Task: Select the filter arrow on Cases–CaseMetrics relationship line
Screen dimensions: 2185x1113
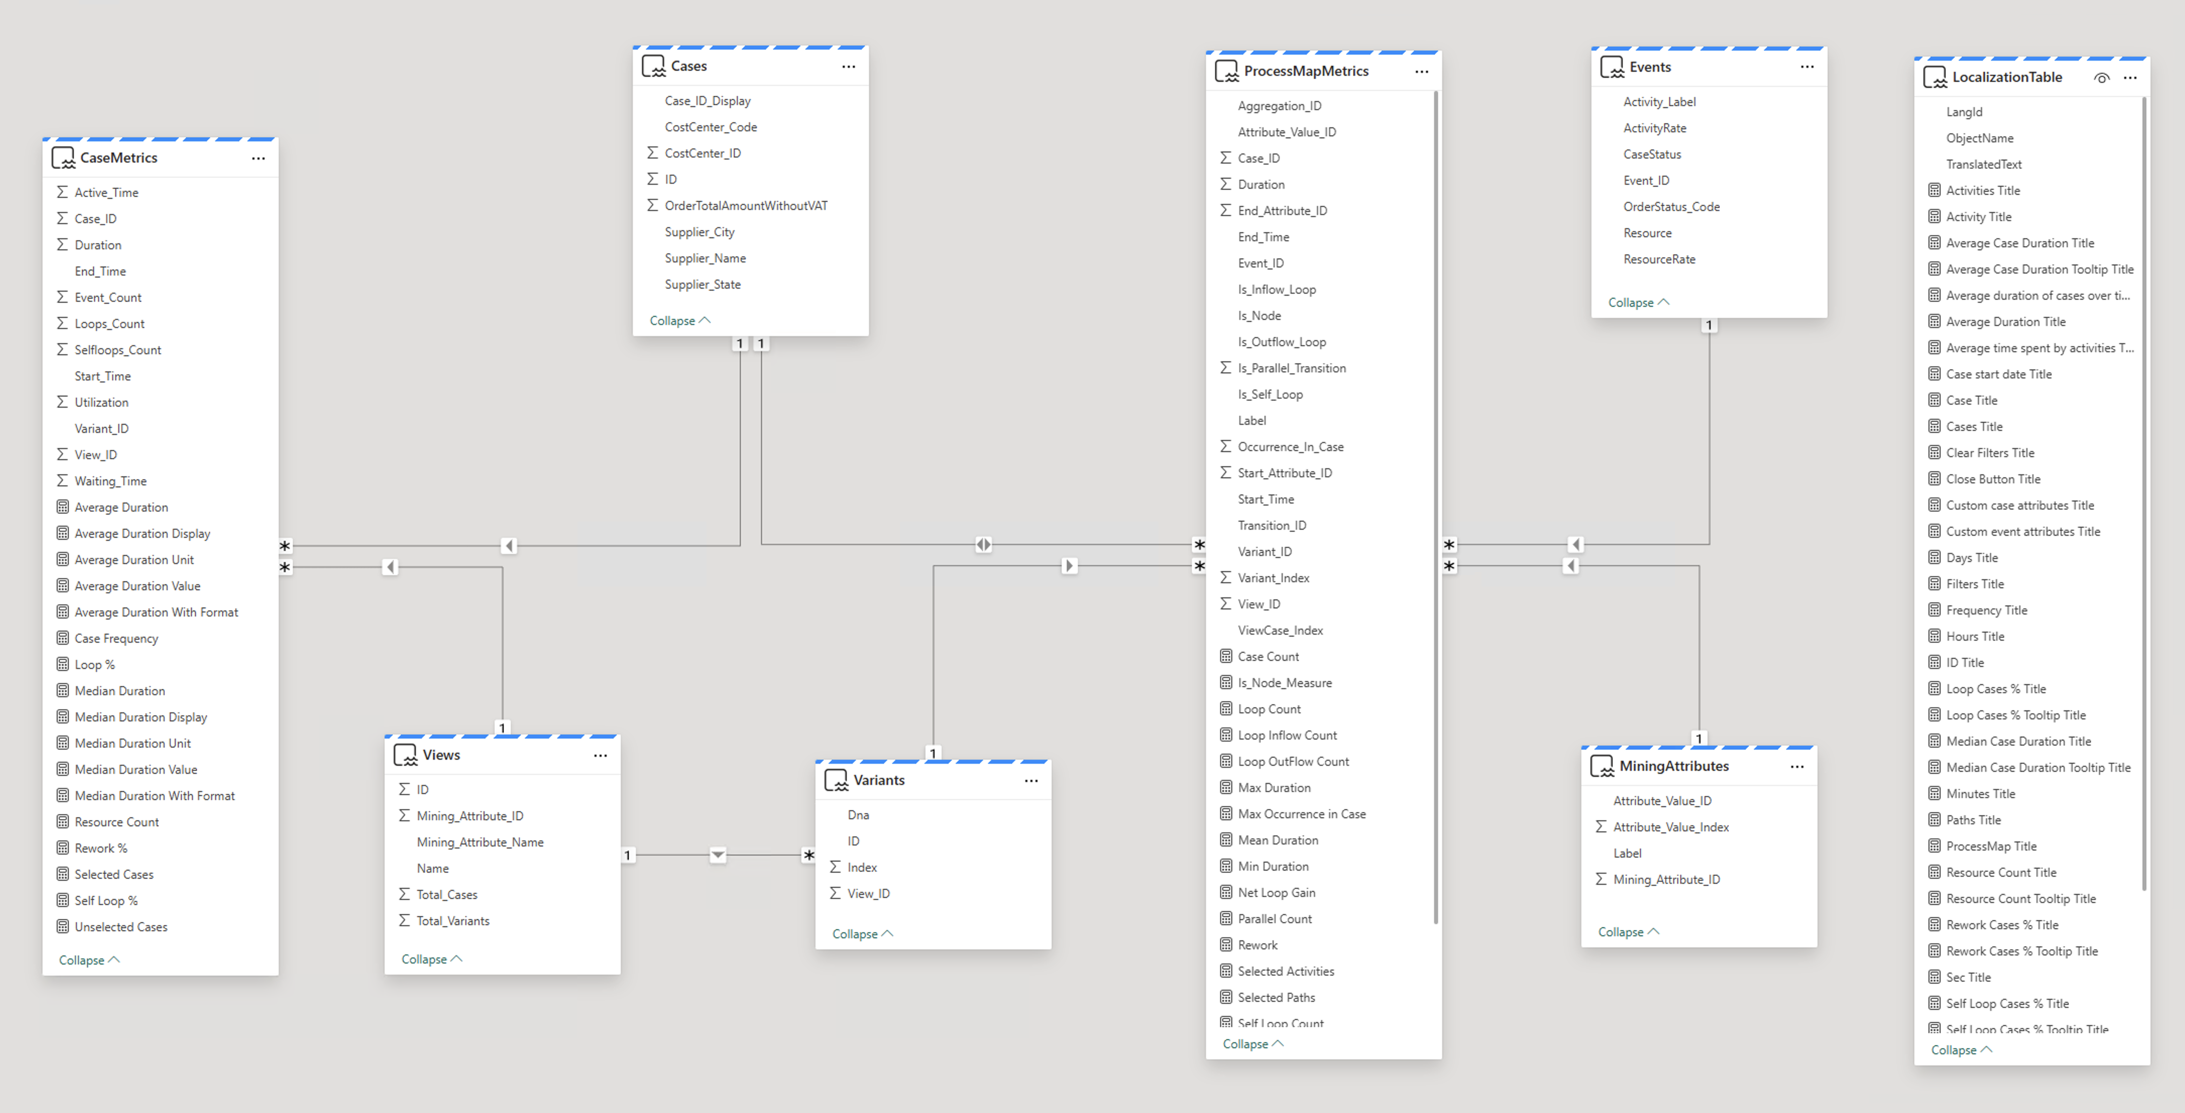Action: (509, 545)
